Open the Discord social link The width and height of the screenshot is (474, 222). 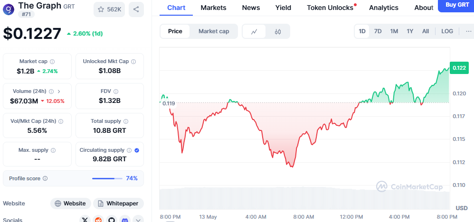pos(125,220)
